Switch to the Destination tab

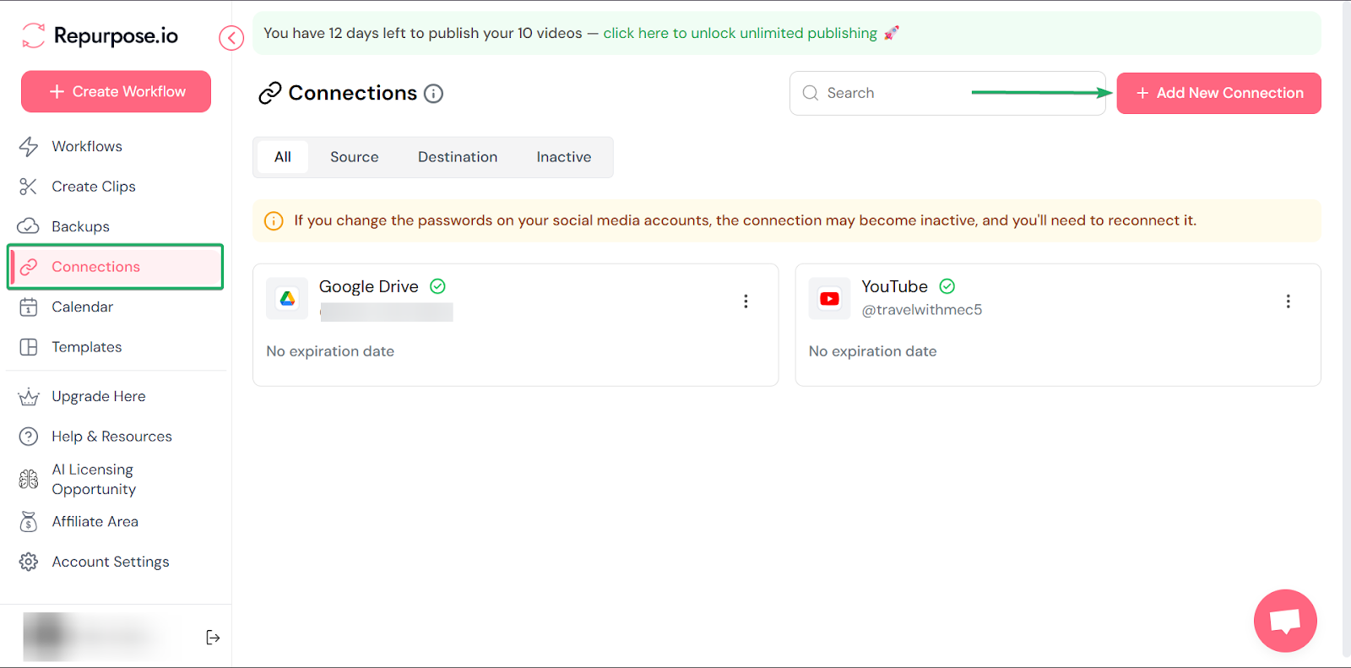[x=458, y=157]
